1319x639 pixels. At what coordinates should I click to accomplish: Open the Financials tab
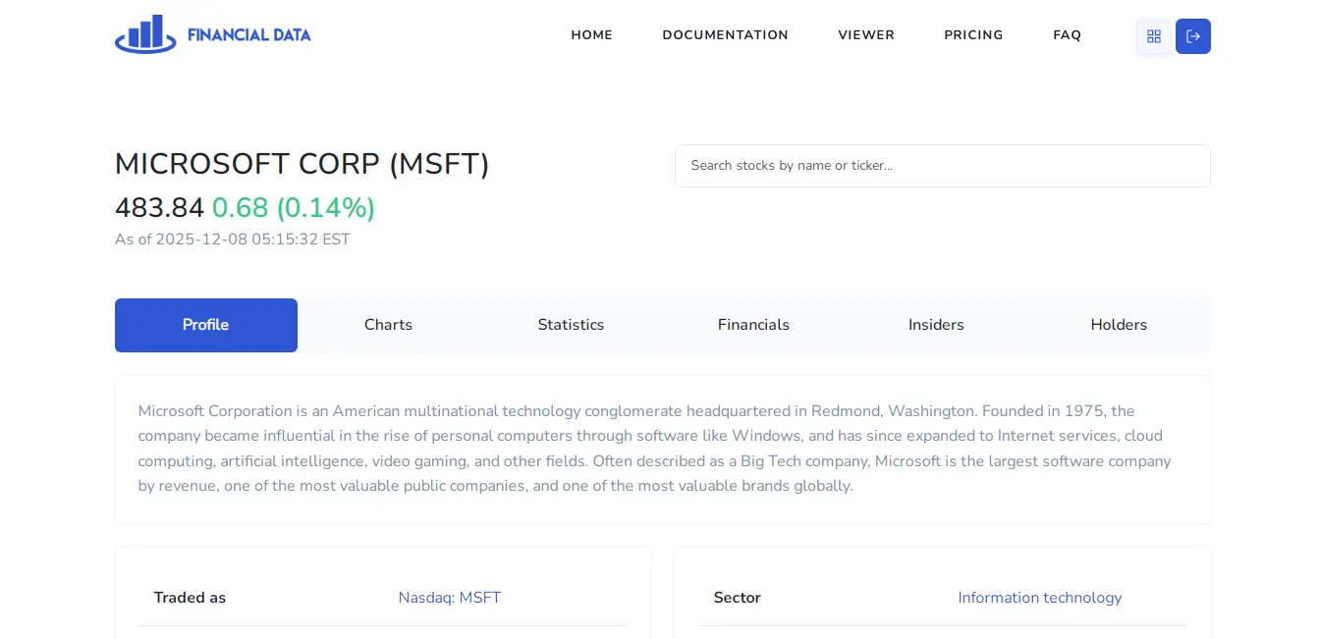tap(754, 325)
